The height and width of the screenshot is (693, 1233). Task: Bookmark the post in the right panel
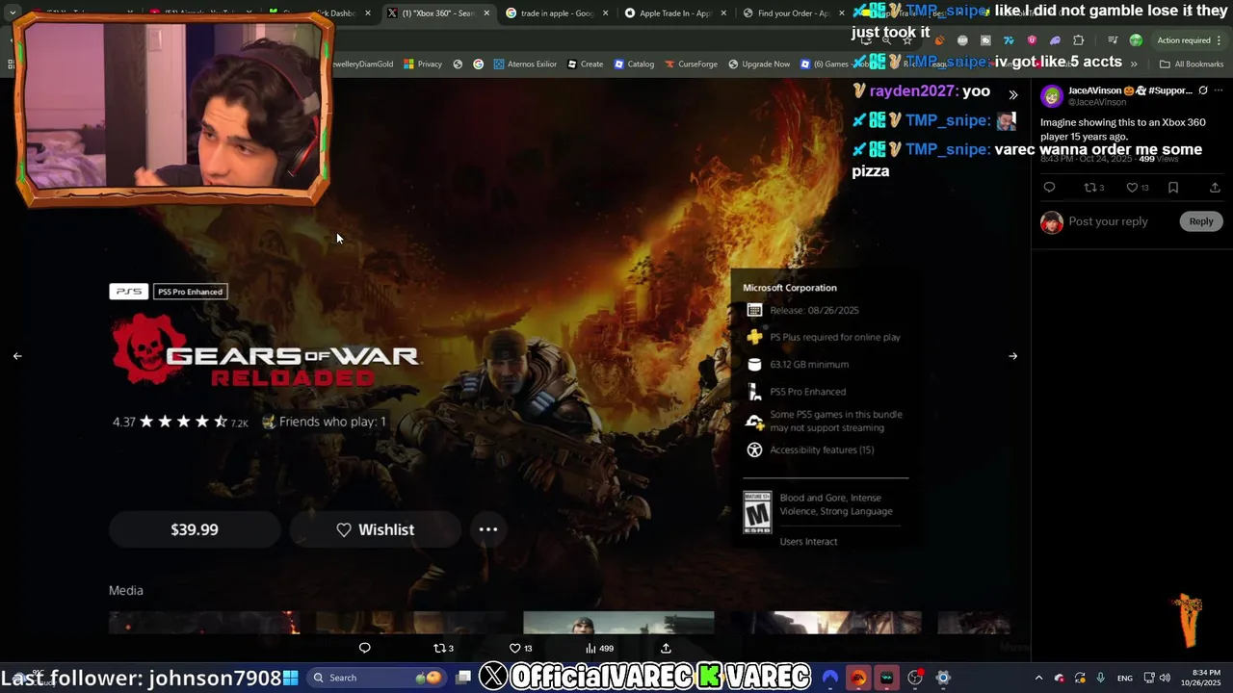(x=1173, y=188)
